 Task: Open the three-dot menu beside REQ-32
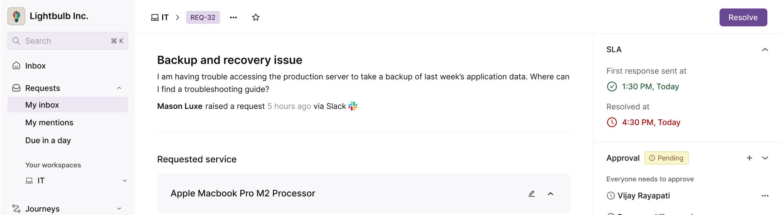tap(233, 17)
